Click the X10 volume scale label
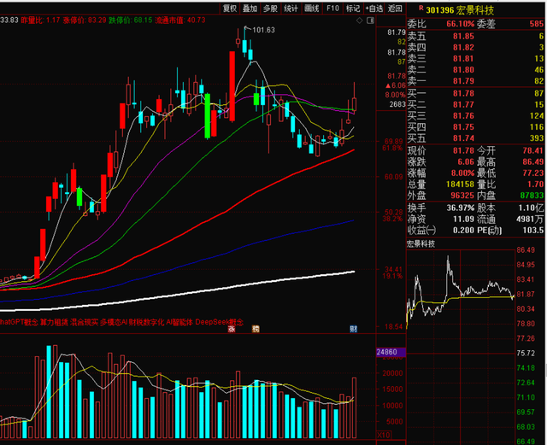Viewport: 547px width, 445px height. pyautogui.click(x=384, y=435)
